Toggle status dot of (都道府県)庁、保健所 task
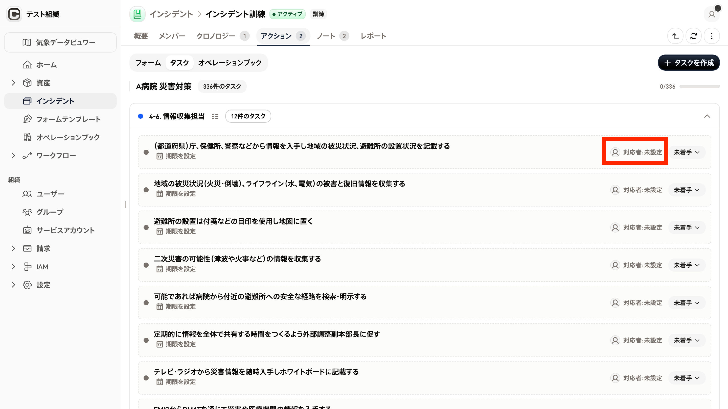 click(146, 152)
